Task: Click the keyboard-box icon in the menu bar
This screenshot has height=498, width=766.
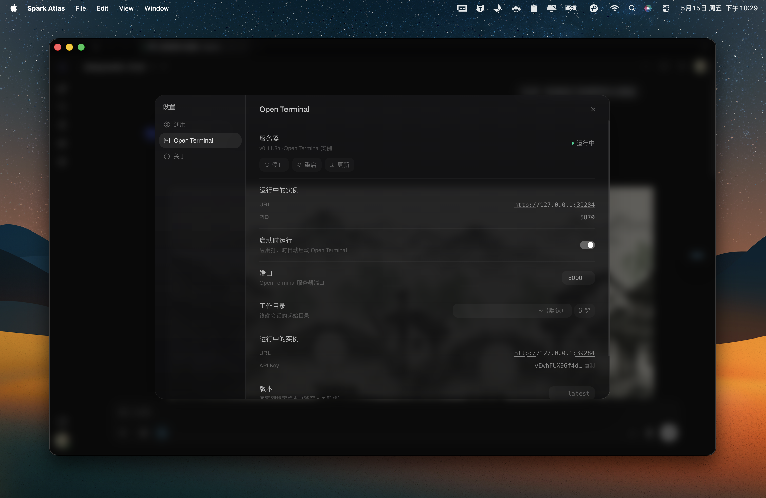Action: pos(462,8)
